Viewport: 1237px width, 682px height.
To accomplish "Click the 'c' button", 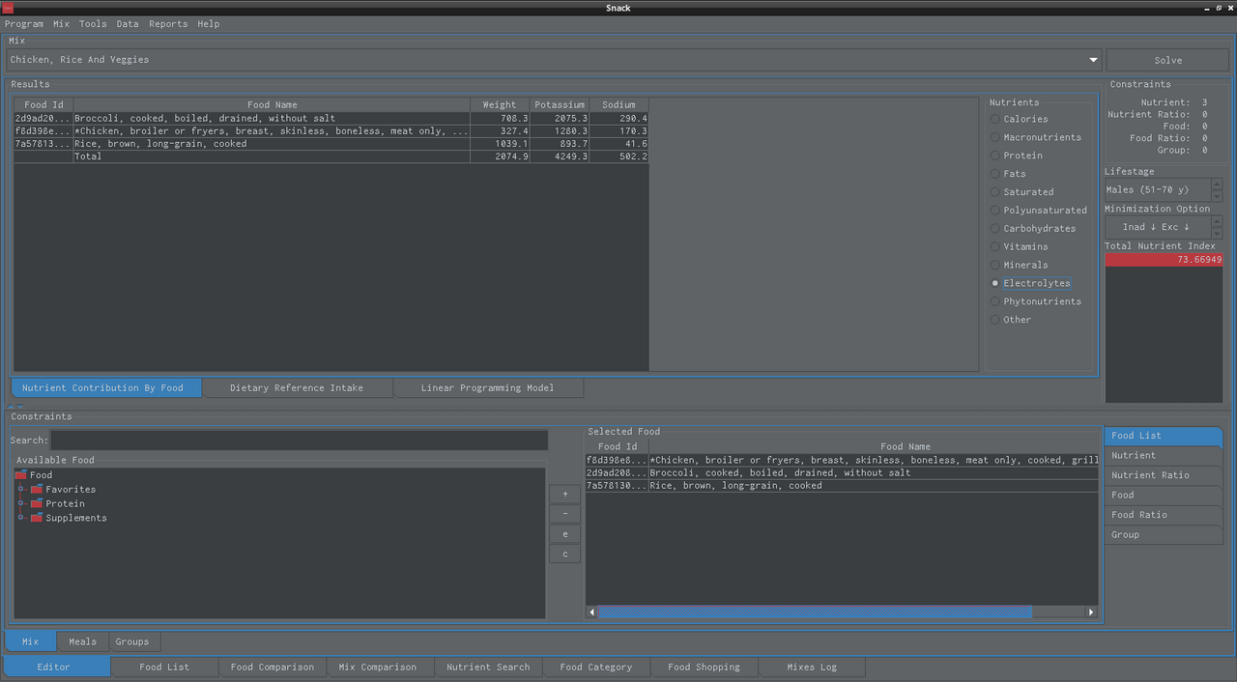I will pos(565,554).
